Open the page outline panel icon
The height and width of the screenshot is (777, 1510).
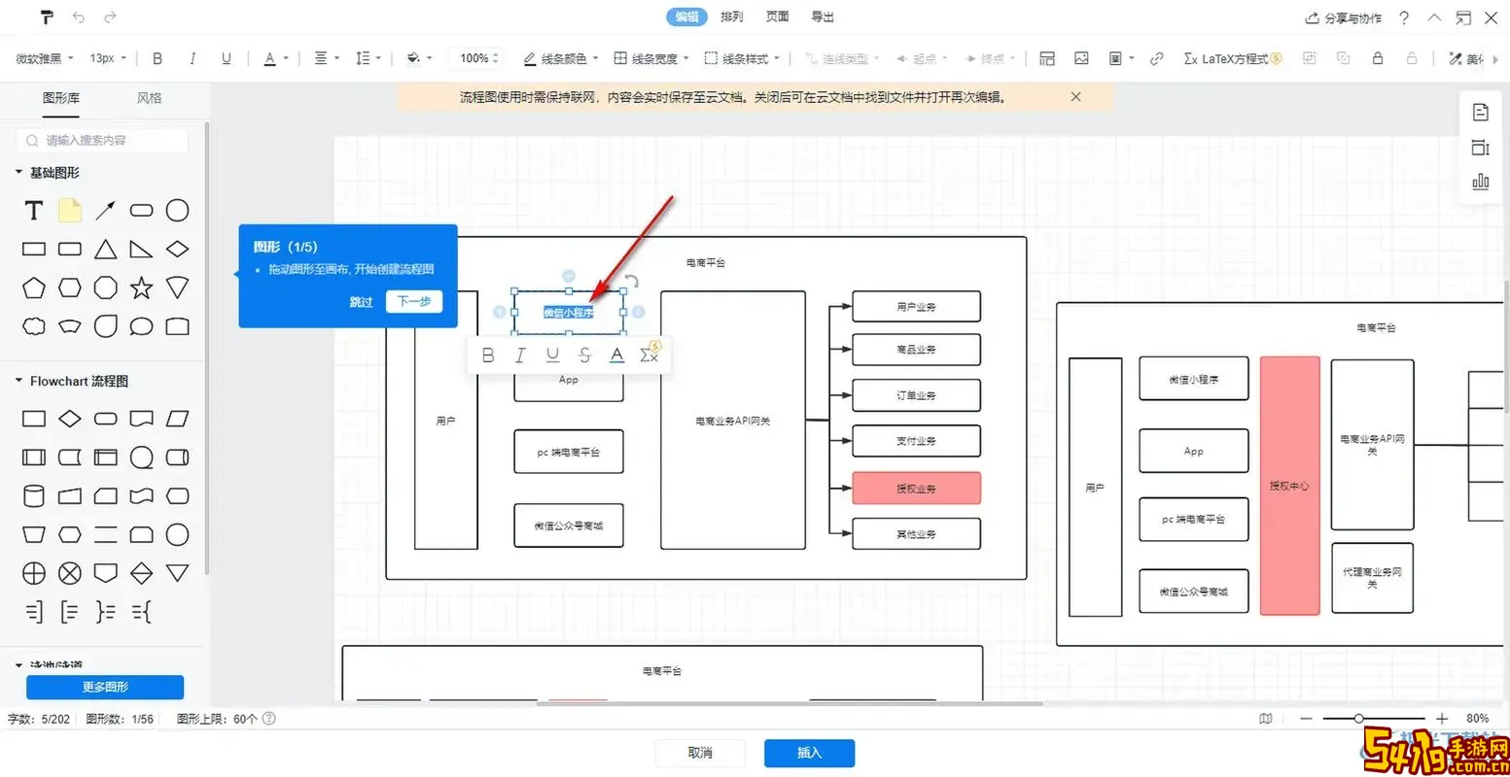point(1481,113)
